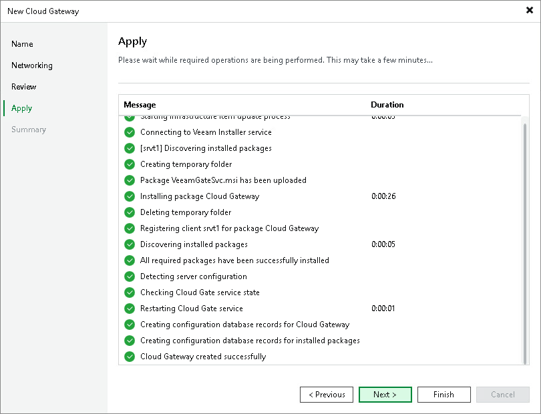Click the green check beside "Cloud Gateway created successfully"
This screenshot has width=541, height=414.
click(x=130, y=357)
